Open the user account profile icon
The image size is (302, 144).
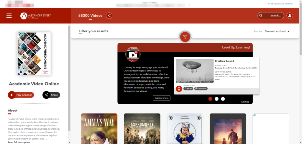290,16
